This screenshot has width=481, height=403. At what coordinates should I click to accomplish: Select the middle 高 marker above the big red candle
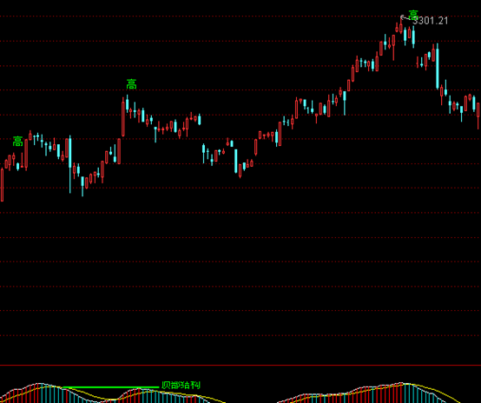pyautogui.click(x=131, y=84)
